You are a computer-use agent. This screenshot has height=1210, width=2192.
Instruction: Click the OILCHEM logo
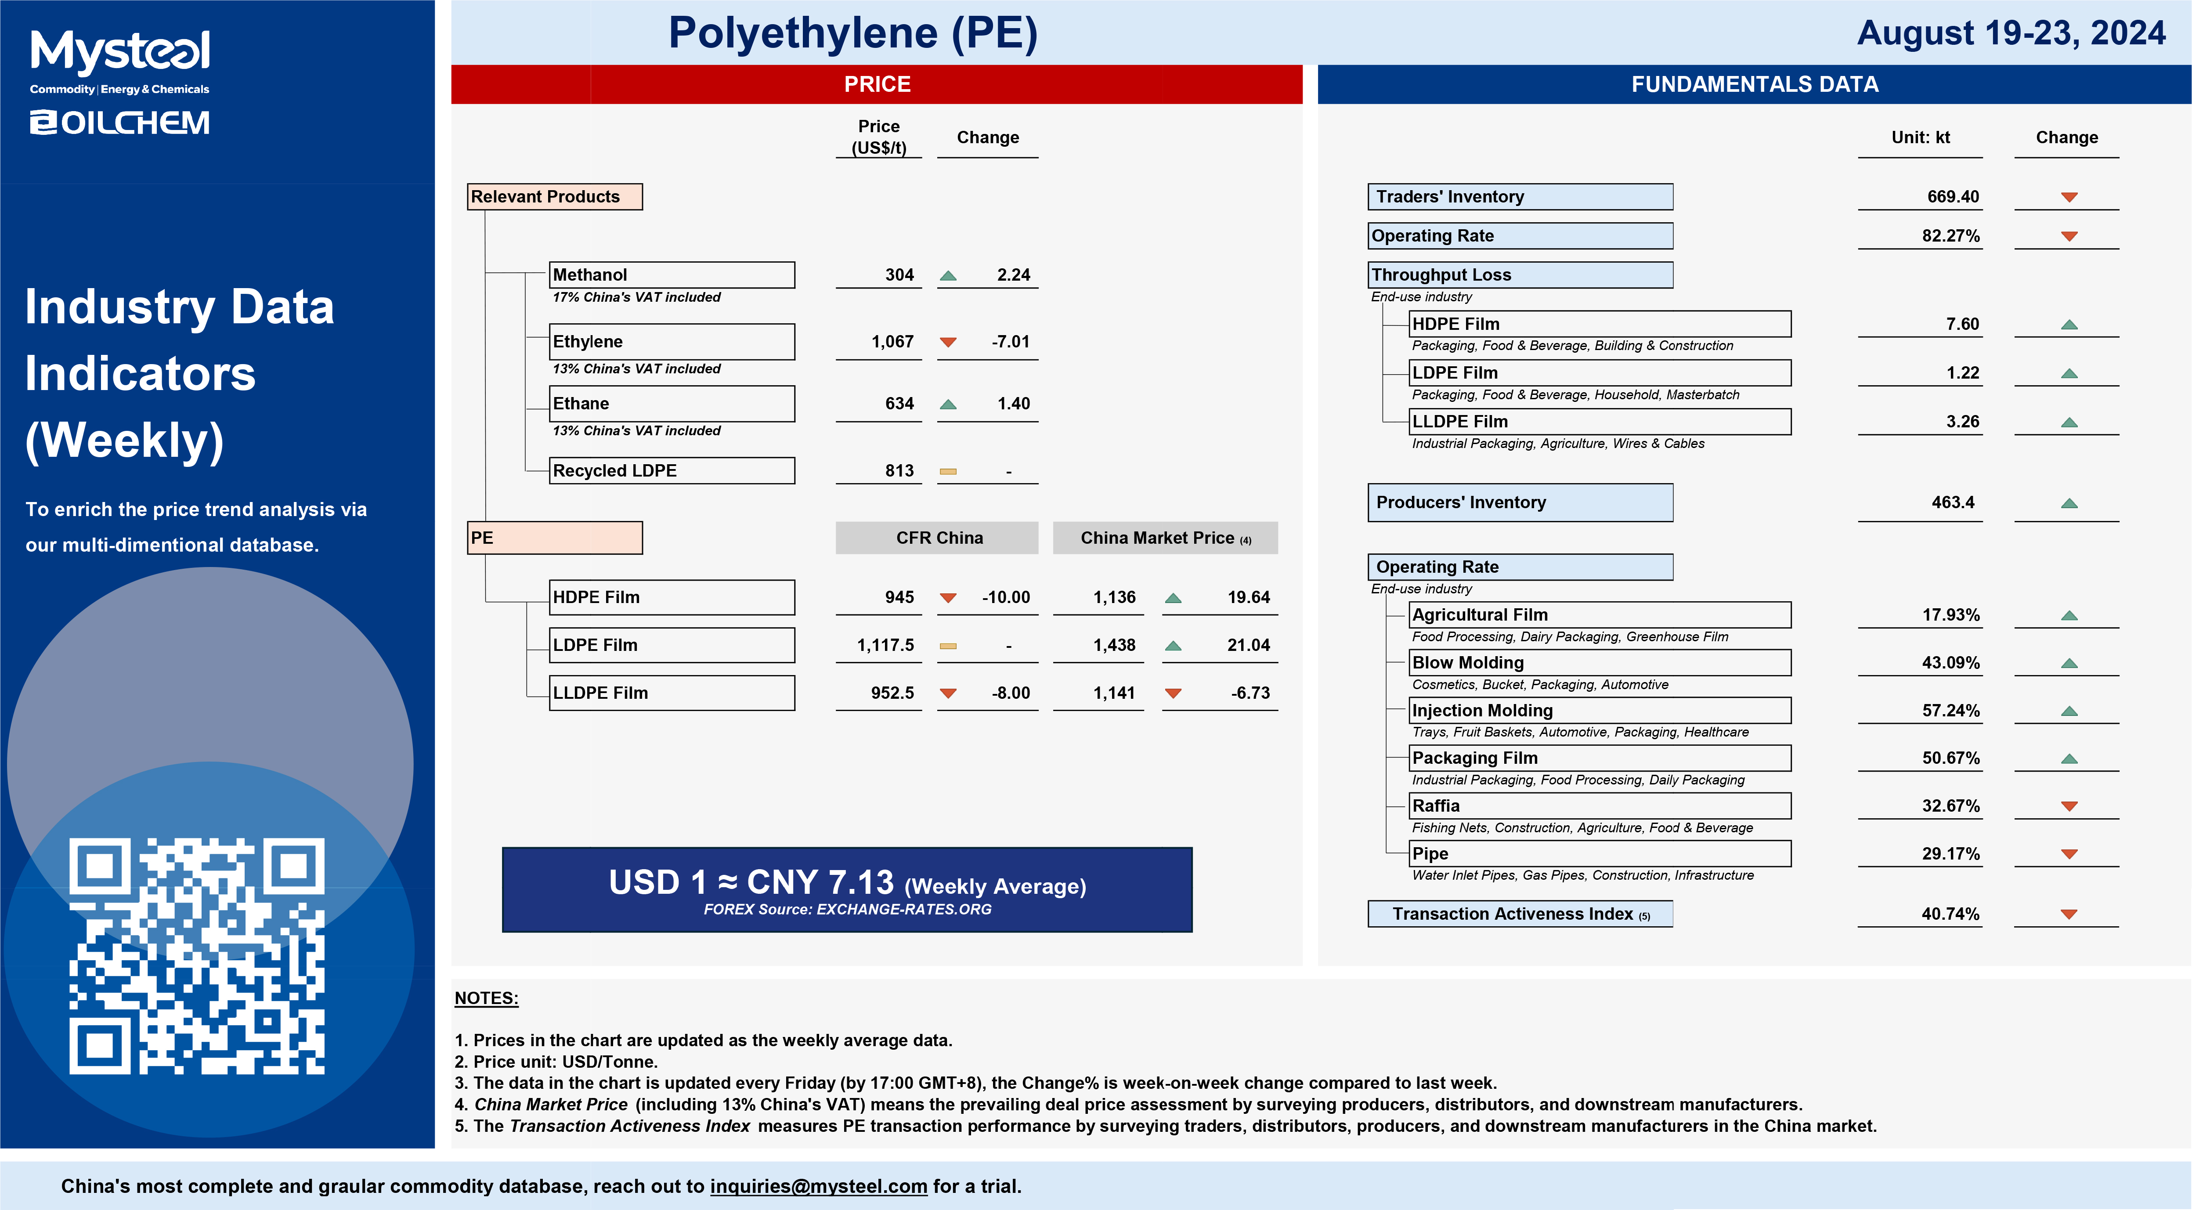[x=119, y=123]
